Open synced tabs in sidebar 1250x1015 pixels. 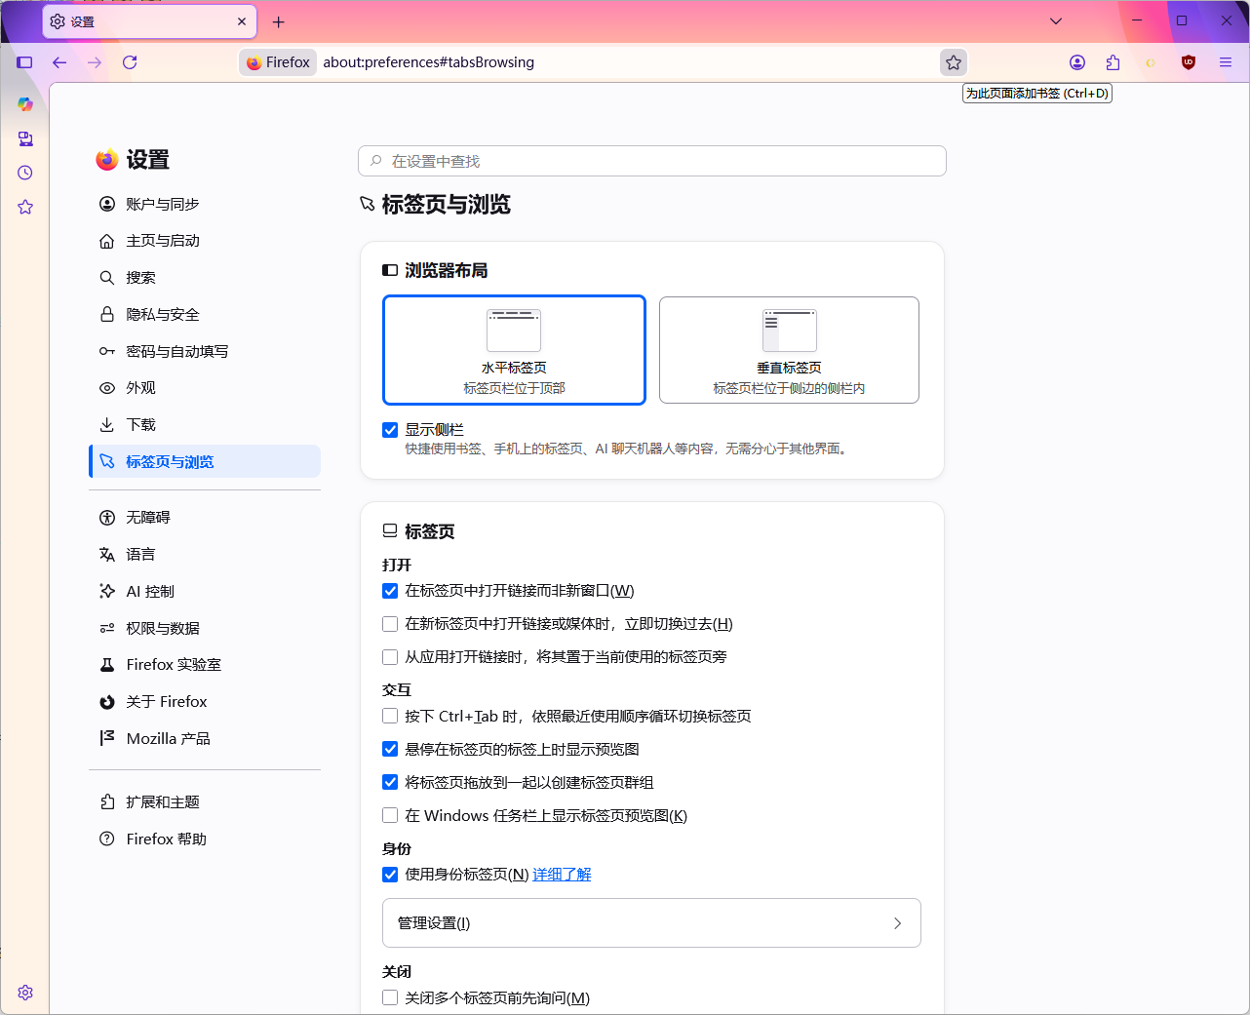25,138
